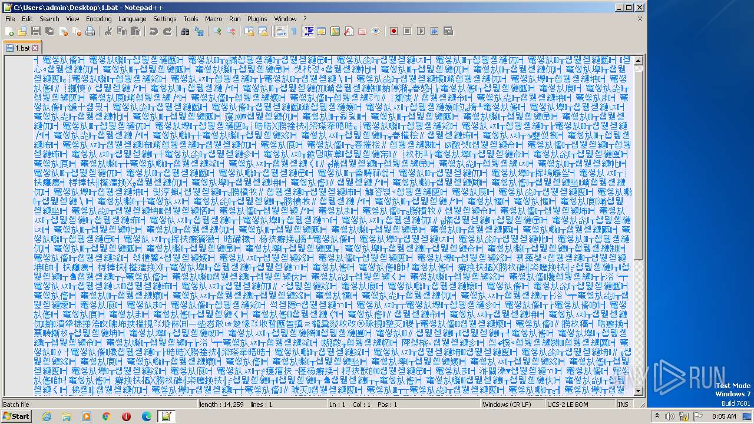Close the 1.bat tab with red X
Image resolution: width=754 pixels, height=424 pixels.
[35, 48]
